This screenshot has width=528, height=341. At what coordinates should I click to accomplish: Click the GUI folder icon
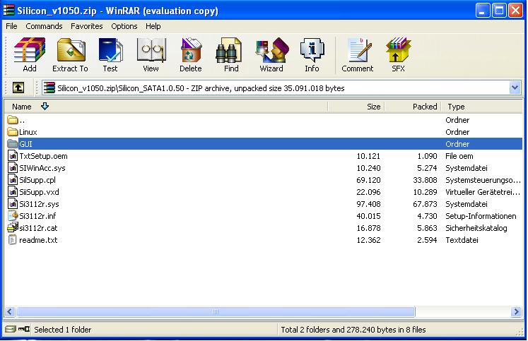tap(13, 143)
